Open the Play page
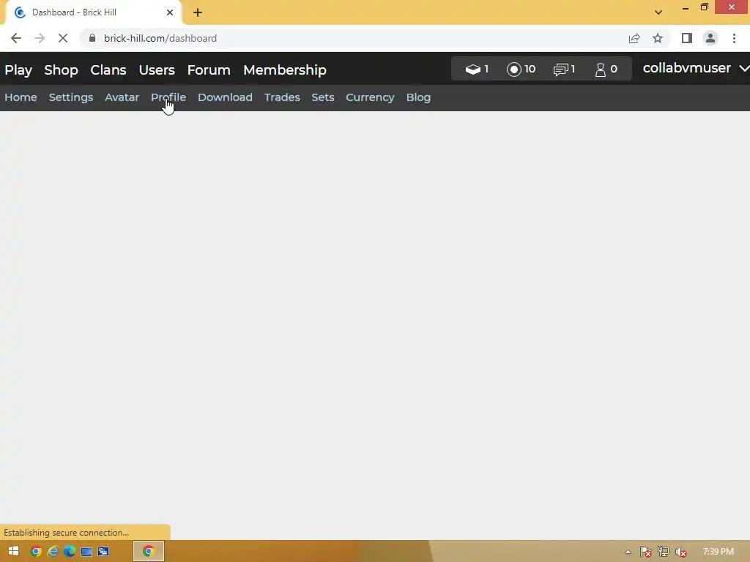 click(18, 70)
